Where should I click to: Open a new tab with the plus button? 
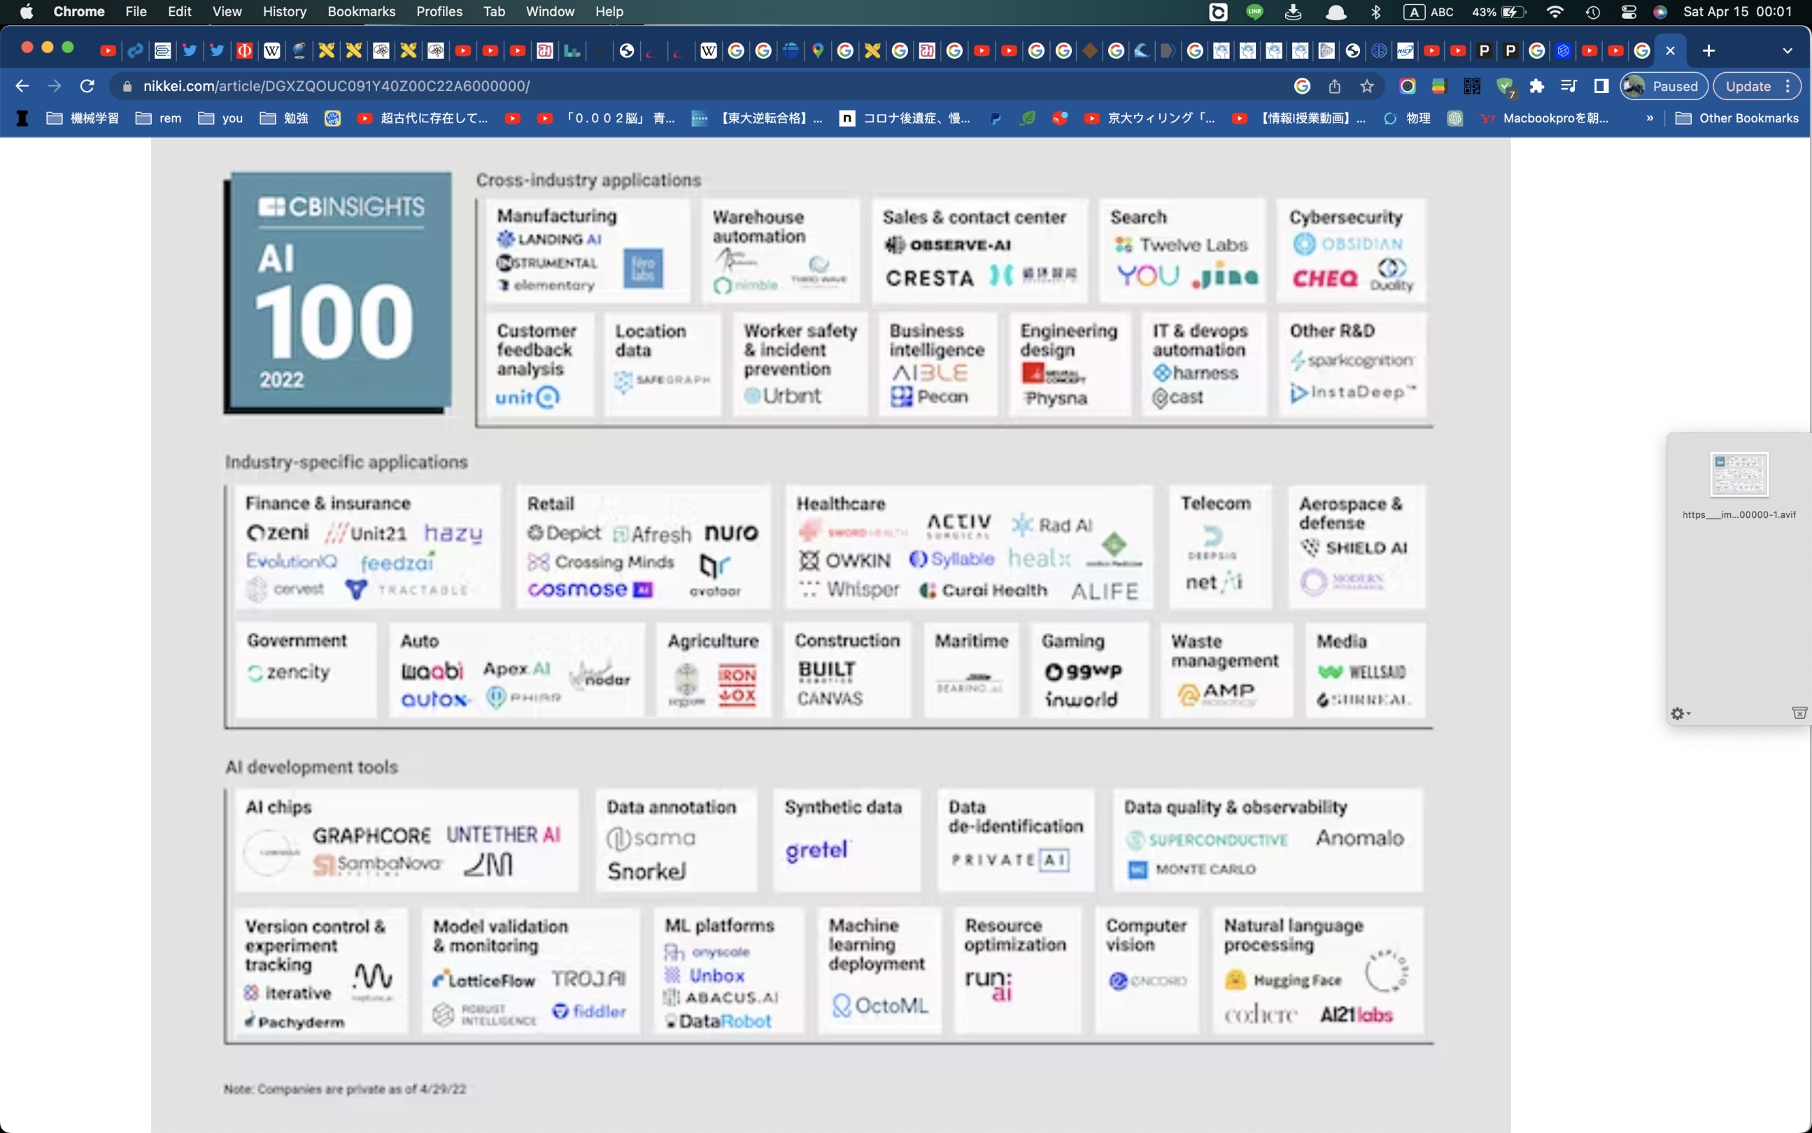click(1708, 50)
